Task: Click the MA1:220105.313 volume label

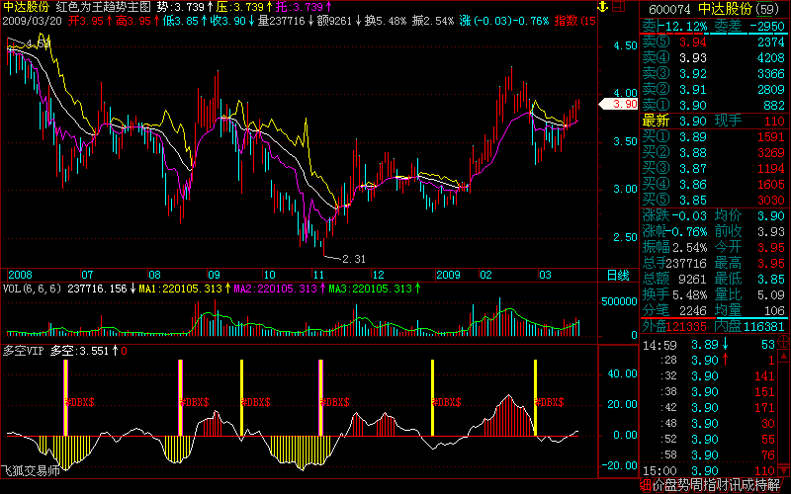Action: [181, 288]
